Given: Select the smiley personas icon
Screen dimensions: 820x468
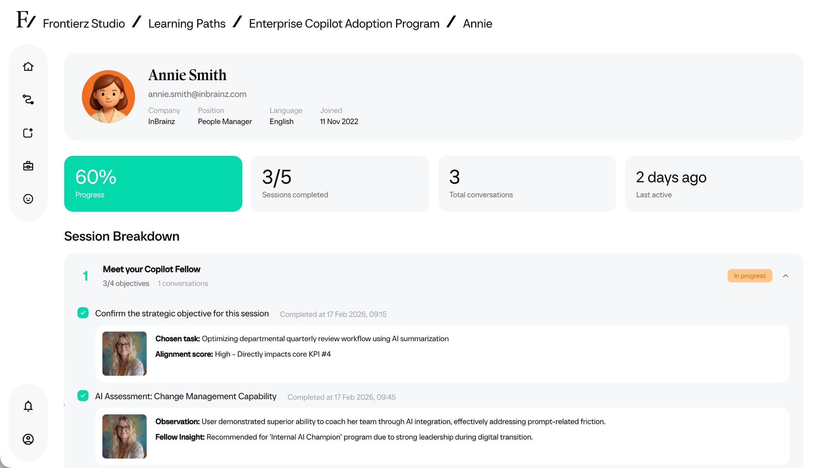Looking at the screenshot, I should 28,199.
